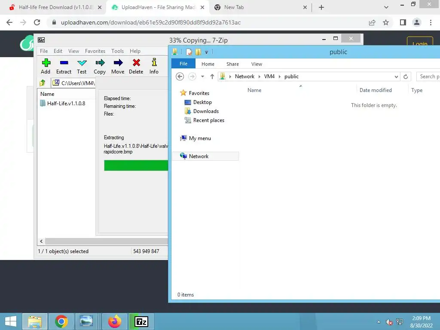This screenshot has height=330, width=440.
Task: Switch to the Explorer Home ribbon tab
Action: [208, 64]
